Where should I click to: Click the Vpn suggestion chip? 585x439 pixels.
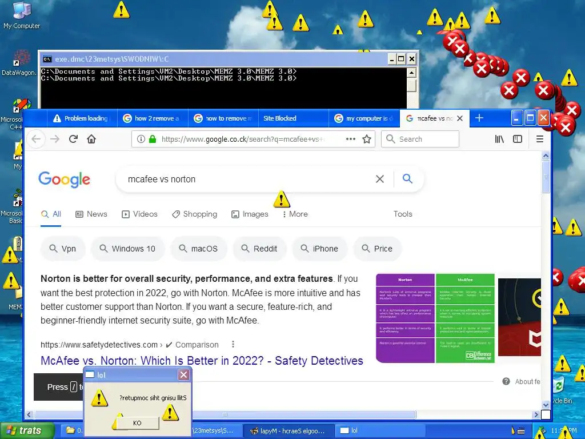point(63,249)
